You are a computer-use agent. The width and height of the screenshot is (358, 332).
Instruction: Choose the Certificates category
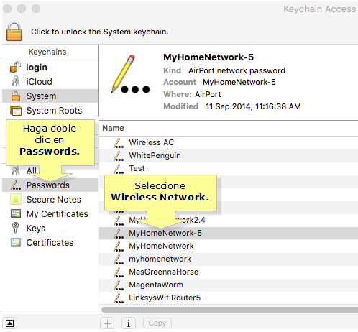(50, 243)
